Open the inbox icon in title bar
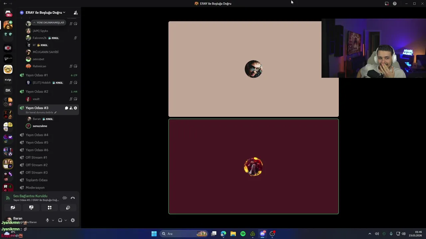Viewport: 426px width, 239px height. point(387,4)
